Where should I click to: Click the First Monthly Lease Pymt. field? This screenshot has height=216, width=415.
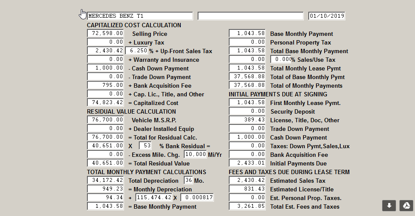[247, 102]
